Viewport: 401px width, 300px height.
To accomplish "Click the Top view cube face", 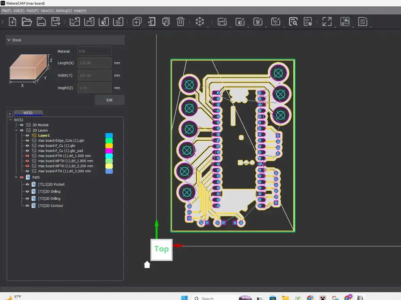I will [161, 249].
